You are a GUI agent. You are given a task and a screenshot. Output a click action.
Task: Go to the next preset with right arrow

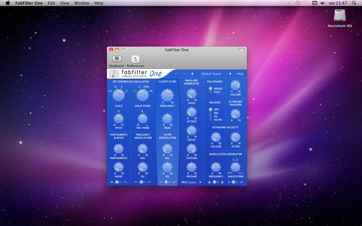230,74
